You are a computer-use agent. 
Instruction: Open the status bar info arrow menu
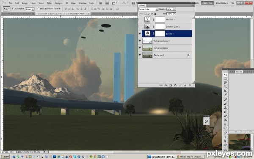pyautogui.click(x=44, y=152)
